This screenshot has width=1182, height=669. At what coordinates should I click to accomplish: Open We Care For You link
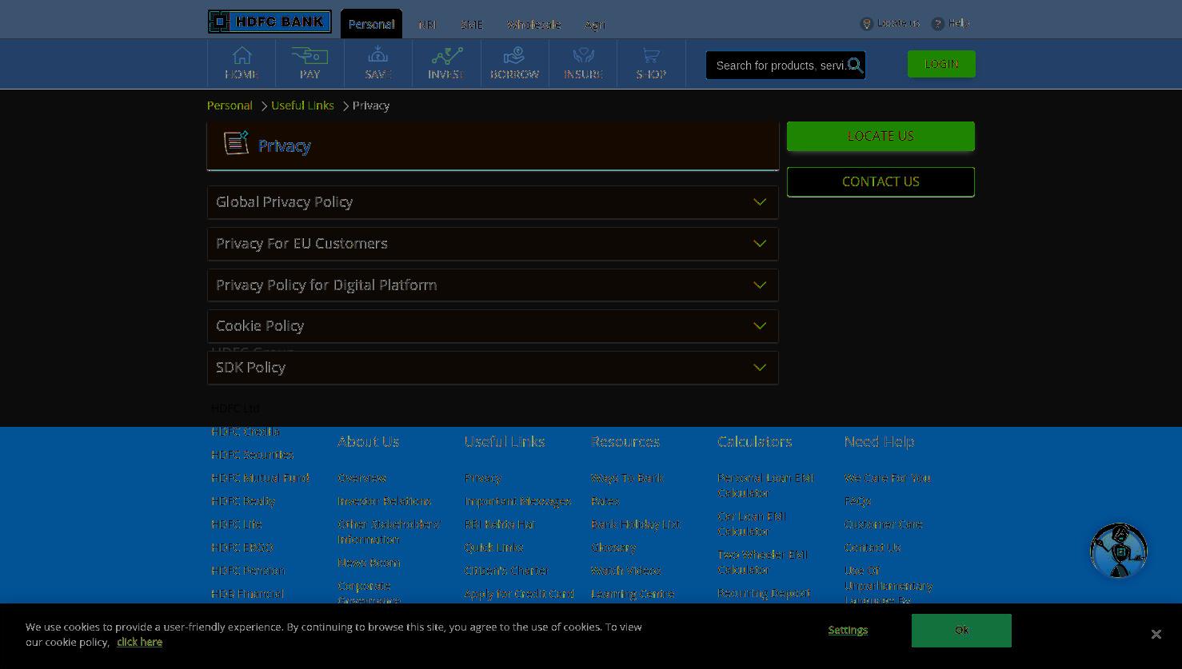(x=888, y=478)
